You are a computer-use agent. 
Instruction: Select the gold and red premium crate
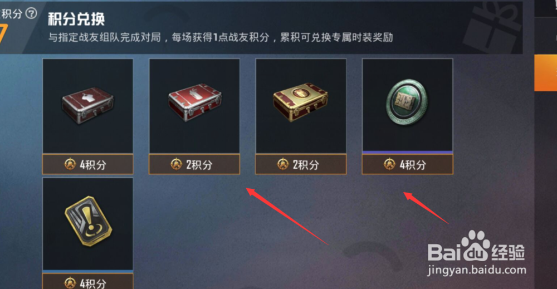point(301,106)
